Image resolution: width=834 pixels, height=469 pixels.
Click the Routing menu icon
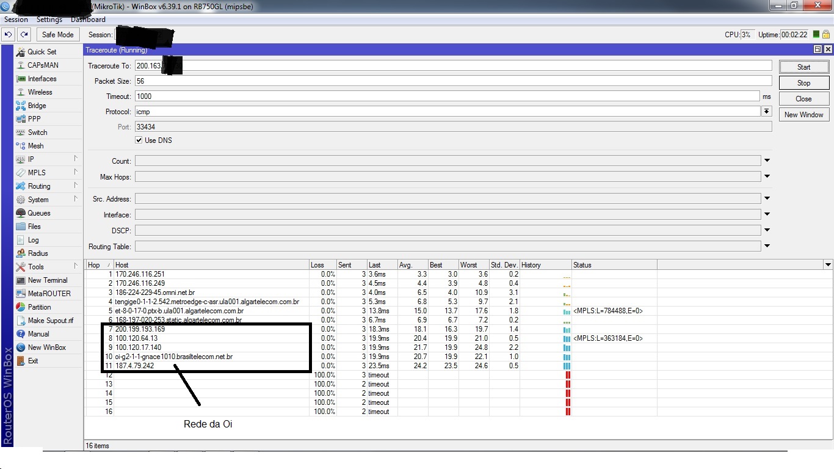point(21,186)
